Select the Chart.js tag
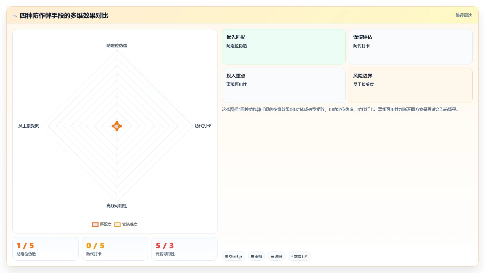The image size is (485, 273). (234, 256)
